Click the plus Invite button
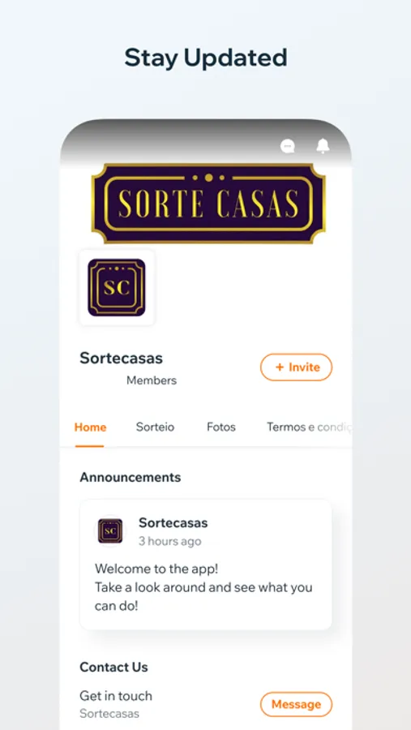The image size is (411, 730). click(296, 367)
